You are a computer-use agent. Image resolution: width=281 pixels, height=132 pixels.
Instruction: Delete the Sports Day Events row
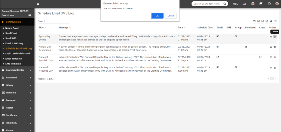[275, 37]
